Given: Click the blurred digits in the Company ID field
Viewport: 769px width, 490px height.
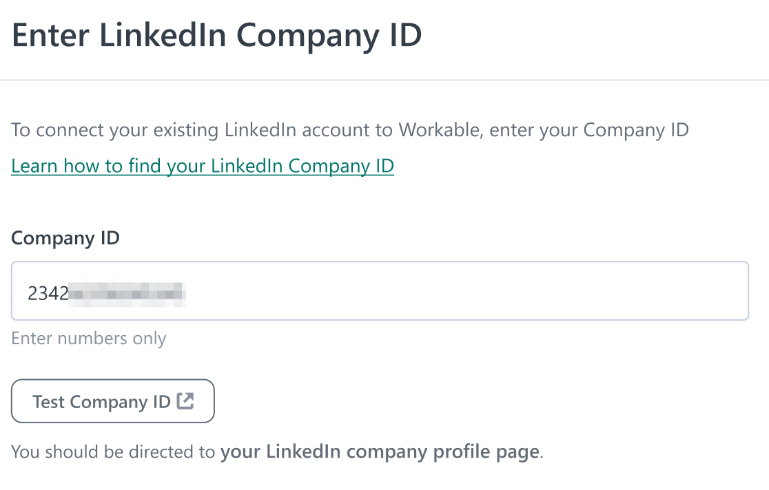Looking at the screenshot, I should click(127, 295).
